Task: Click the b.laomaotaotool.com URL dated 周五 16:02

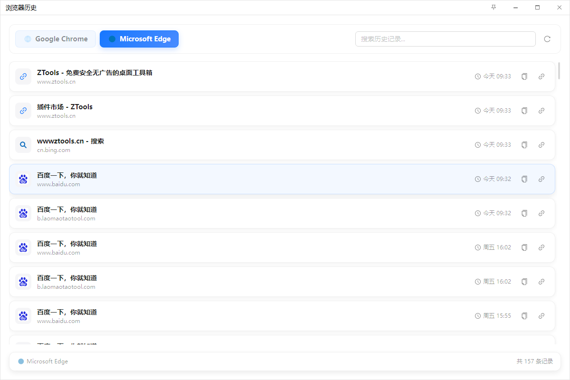Action: coord(66,287)
